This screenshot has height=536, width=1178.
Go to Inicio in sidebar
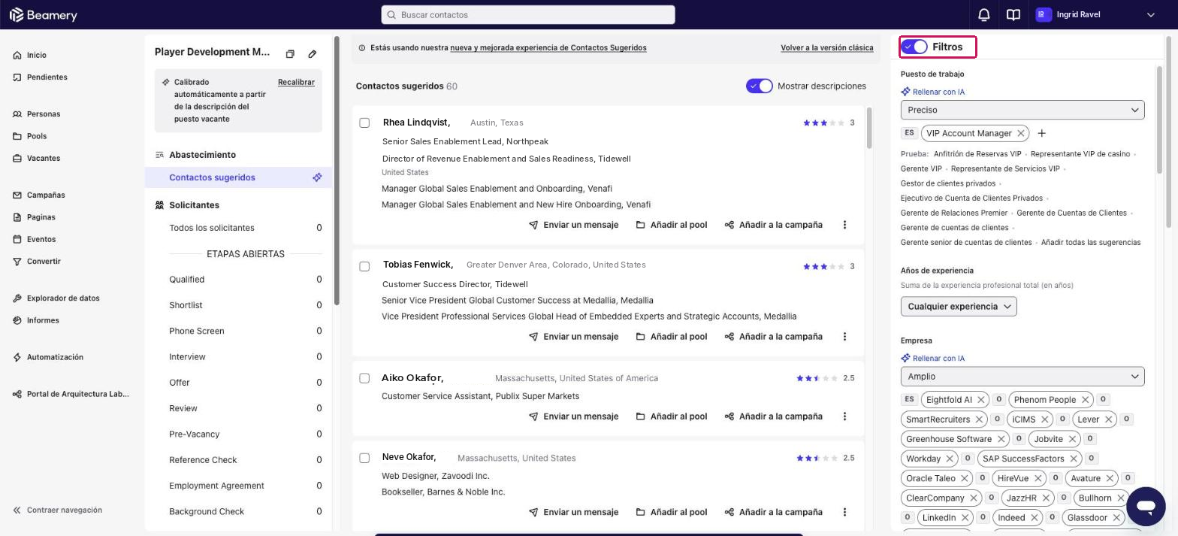click(29, 55)
